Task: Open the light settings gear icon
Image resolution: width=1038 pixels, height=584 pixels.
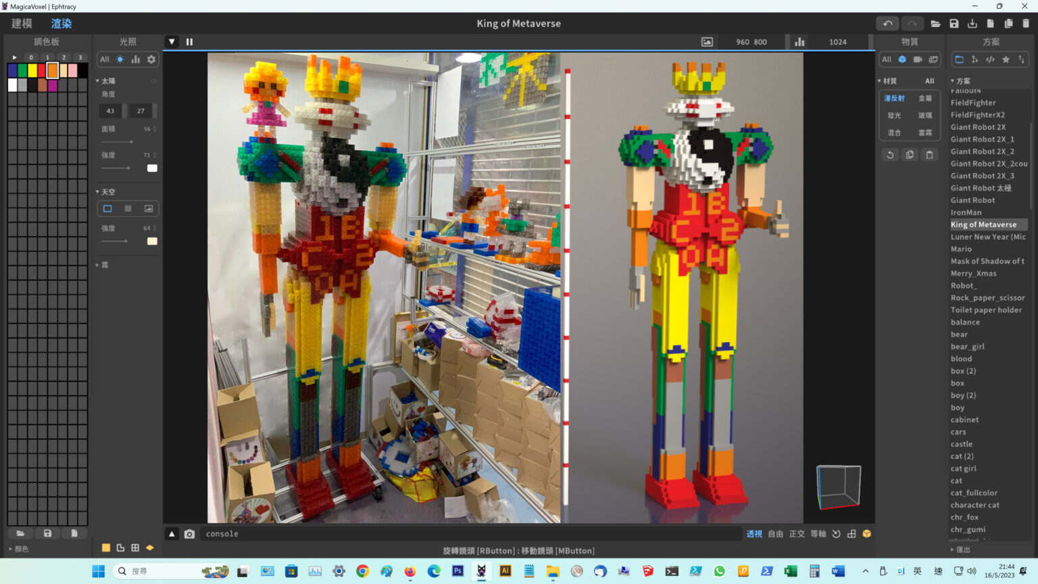Action: click(x=151, y=59)
